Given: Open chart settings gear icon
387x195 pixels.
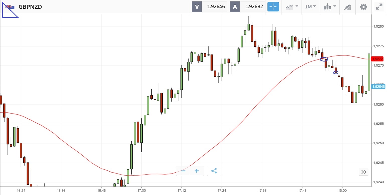Looking at the screenshot, I should tap(363, 7).
